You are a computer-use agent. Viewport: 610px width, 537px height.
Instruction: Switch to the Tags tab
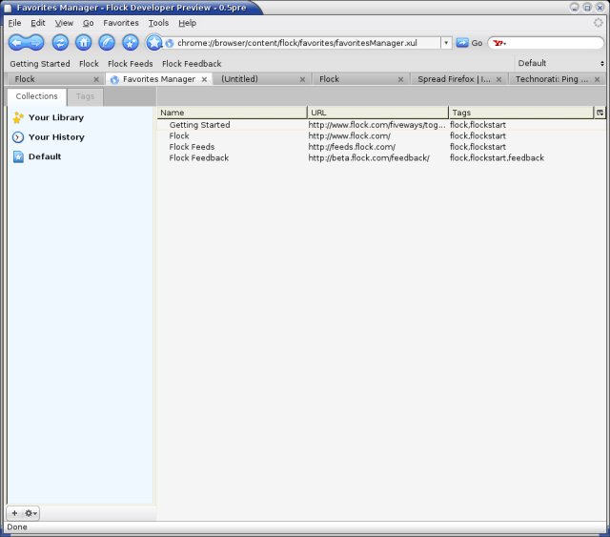point(85,96)
